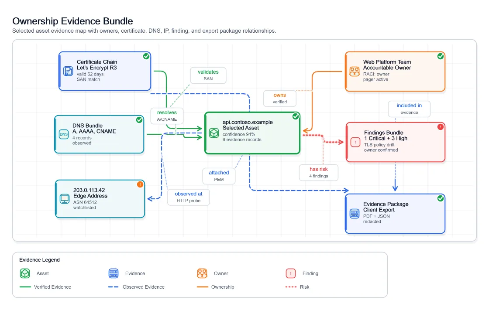The image size is (489, 310).
Task: Click the Observed Evidence blue dashed sample
Action: [x=114, y=287]
